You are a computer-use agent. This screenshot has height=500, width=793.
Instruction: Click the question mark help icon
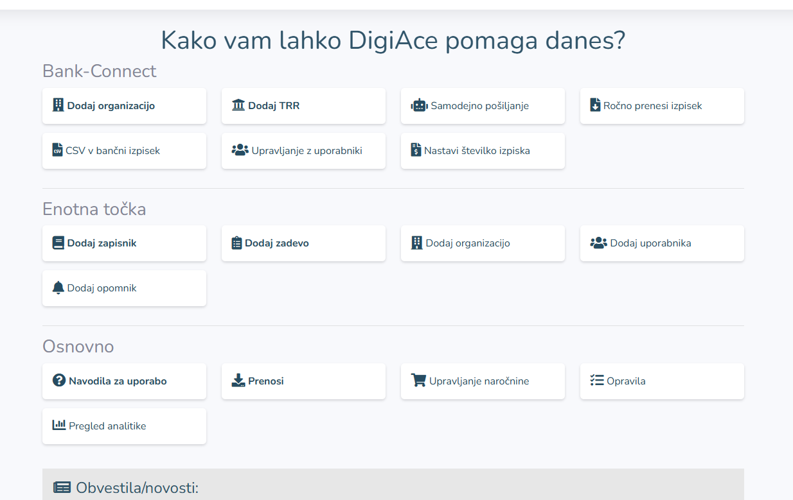coord(59,381)
